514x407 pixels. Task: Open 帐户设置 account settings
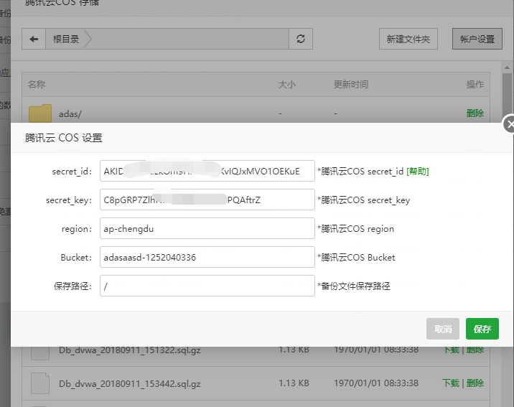(x=477, y=39)
